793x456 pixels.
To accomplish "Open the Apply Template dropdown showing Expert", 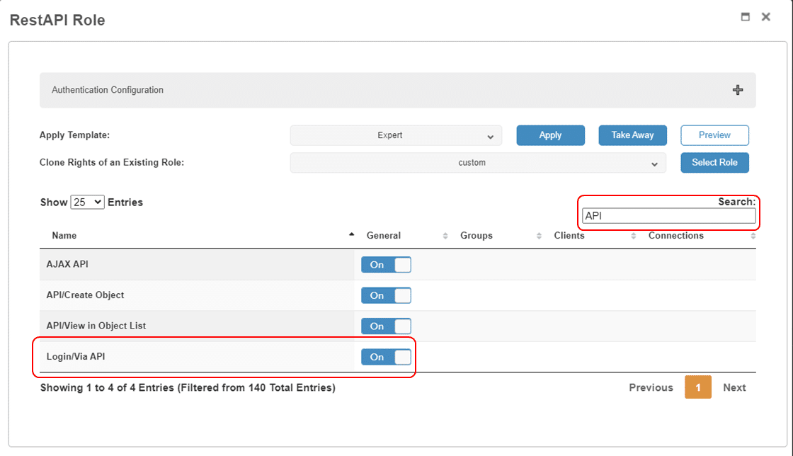I will point(396,135).
